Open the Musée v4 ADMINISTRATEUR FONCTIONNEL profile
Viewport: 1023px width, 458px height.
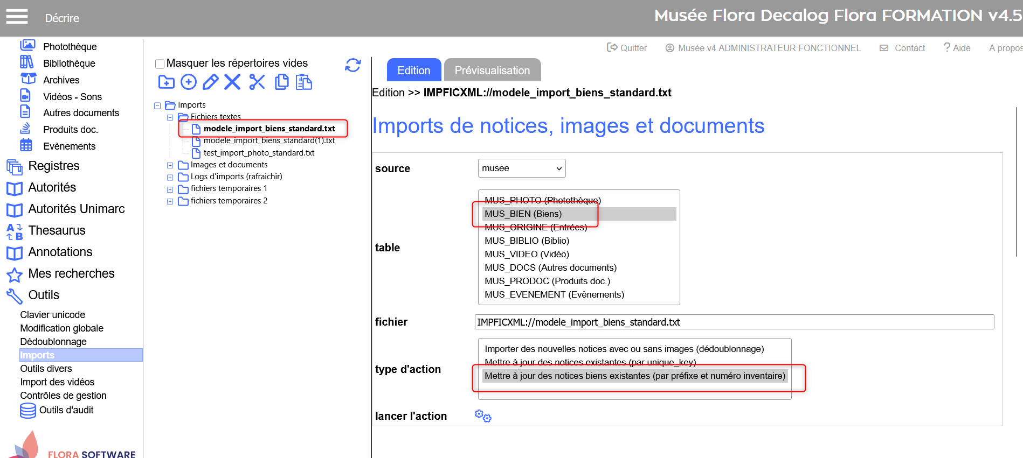[763, 48]
